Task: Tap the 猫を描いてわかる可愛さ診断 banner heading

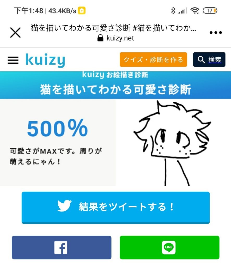Action: (x=116, y=89)
